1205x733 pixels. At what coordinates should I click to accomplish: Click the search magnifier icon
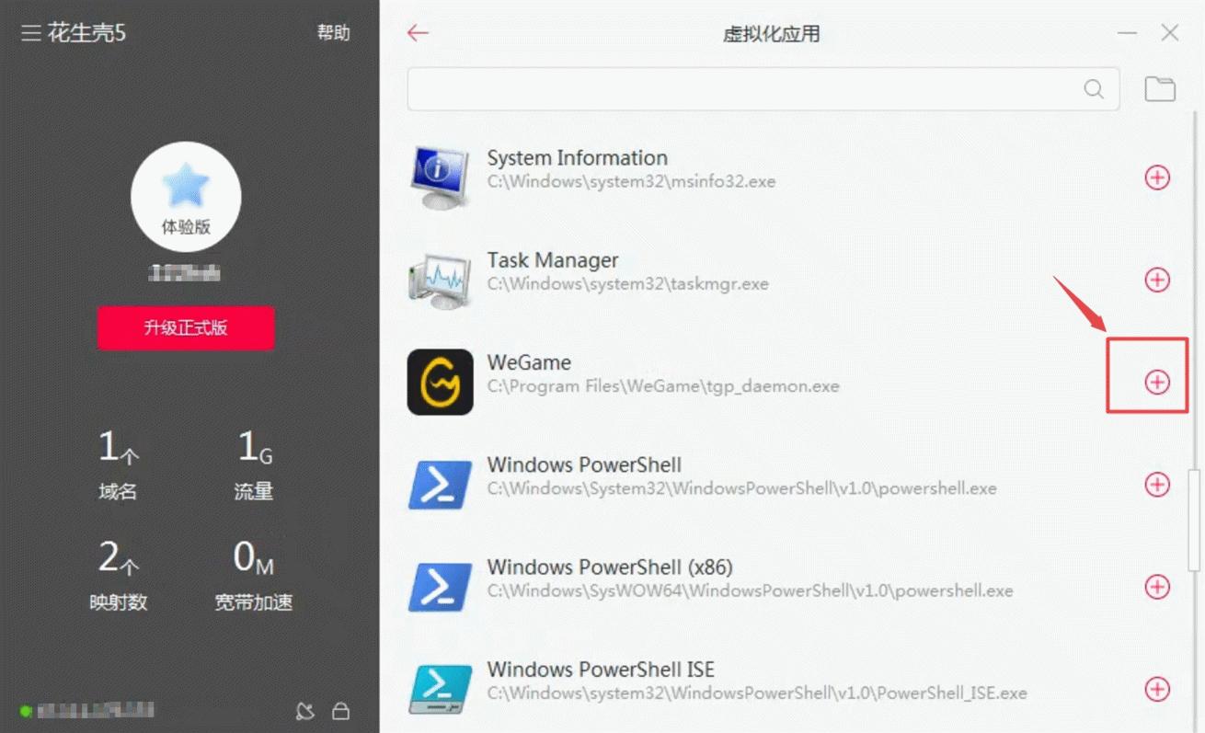1094,89
